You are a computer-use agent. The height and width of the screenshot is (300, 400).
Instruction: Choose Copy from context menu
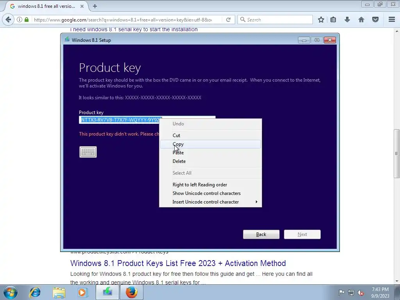(211, 144)
